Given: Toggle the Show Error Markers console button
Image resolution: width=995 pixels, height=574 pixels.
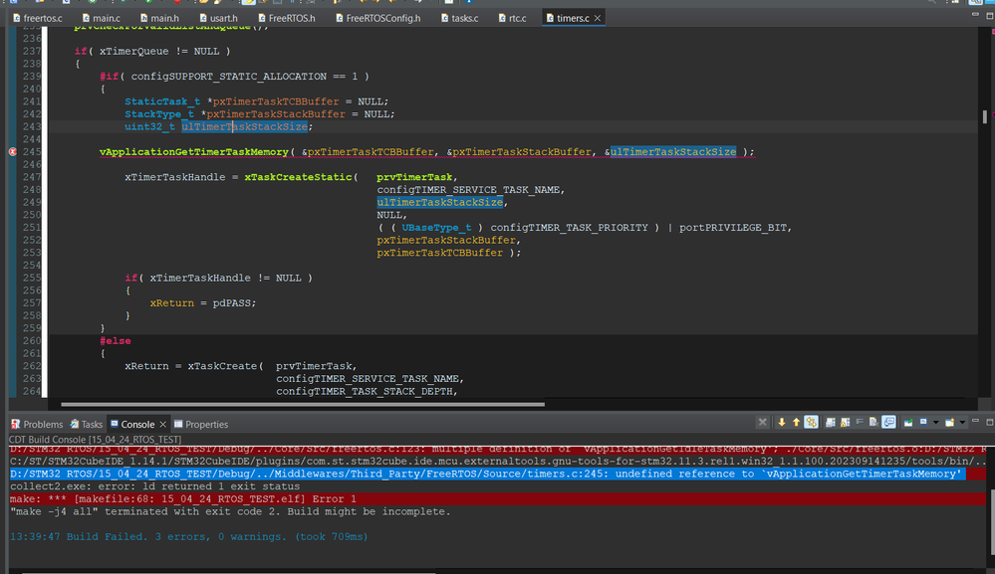Looking at the screenshot, I should point(812,423).
